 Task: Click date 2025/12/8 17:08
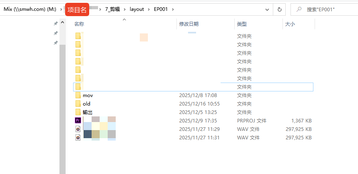pyautogui.click(x=198, y=95)
